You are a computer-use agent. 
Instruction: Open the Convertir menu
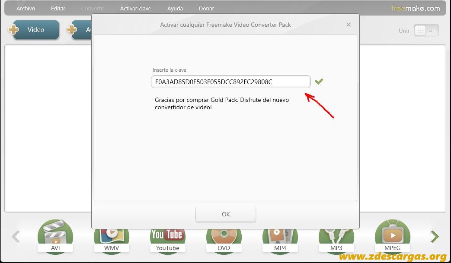tap(93, 9)
